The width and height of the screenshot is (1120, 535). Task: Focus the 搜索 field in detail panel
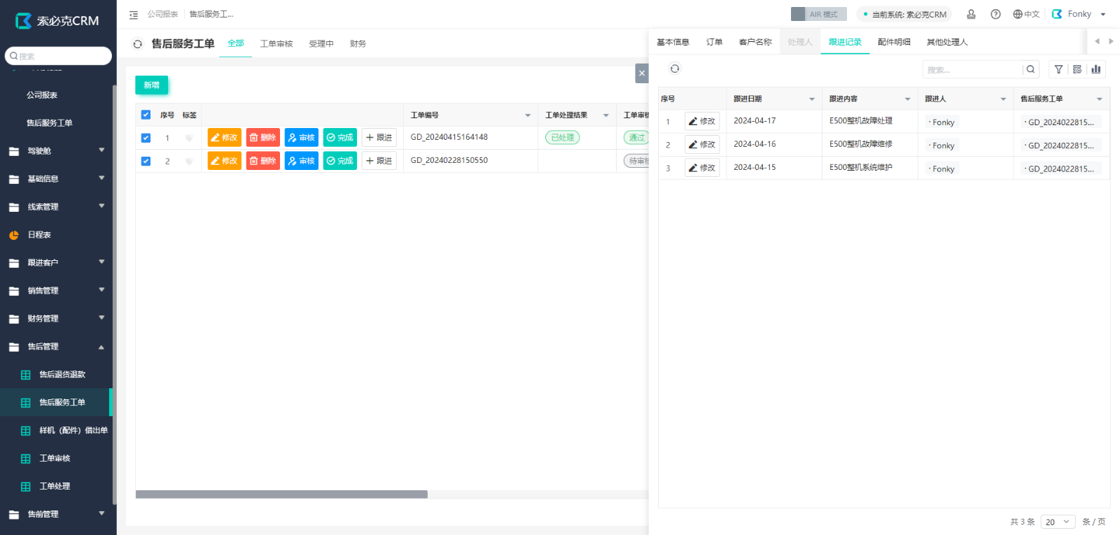tap(972, 69)
